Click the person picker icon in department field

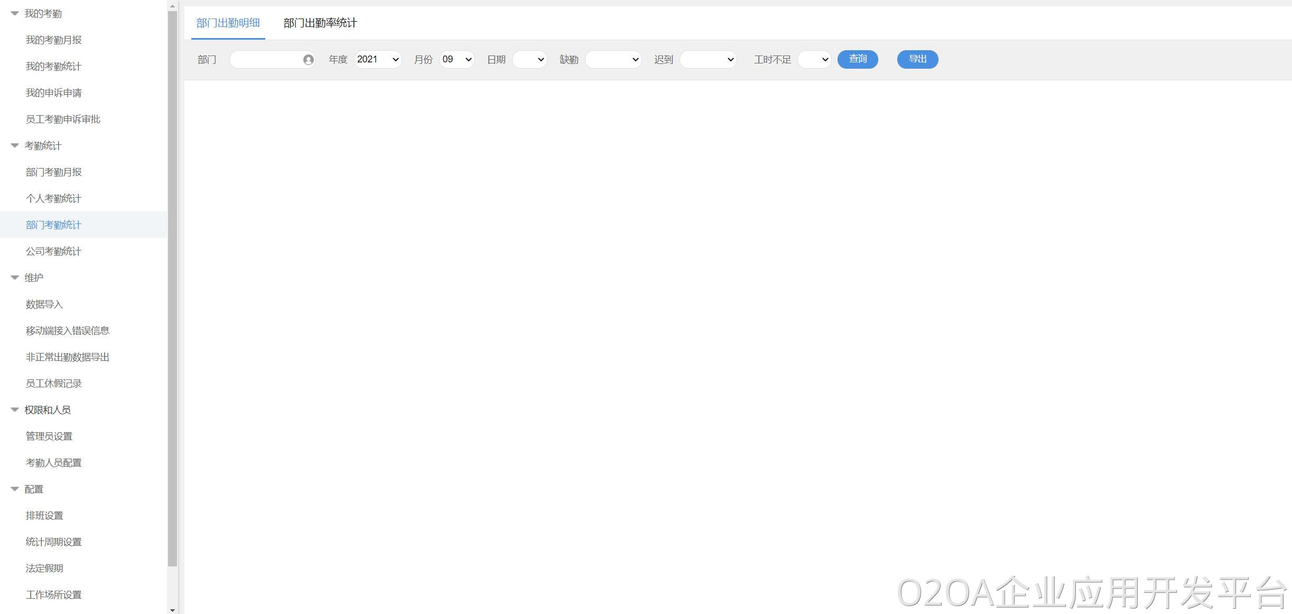point(309,60)
